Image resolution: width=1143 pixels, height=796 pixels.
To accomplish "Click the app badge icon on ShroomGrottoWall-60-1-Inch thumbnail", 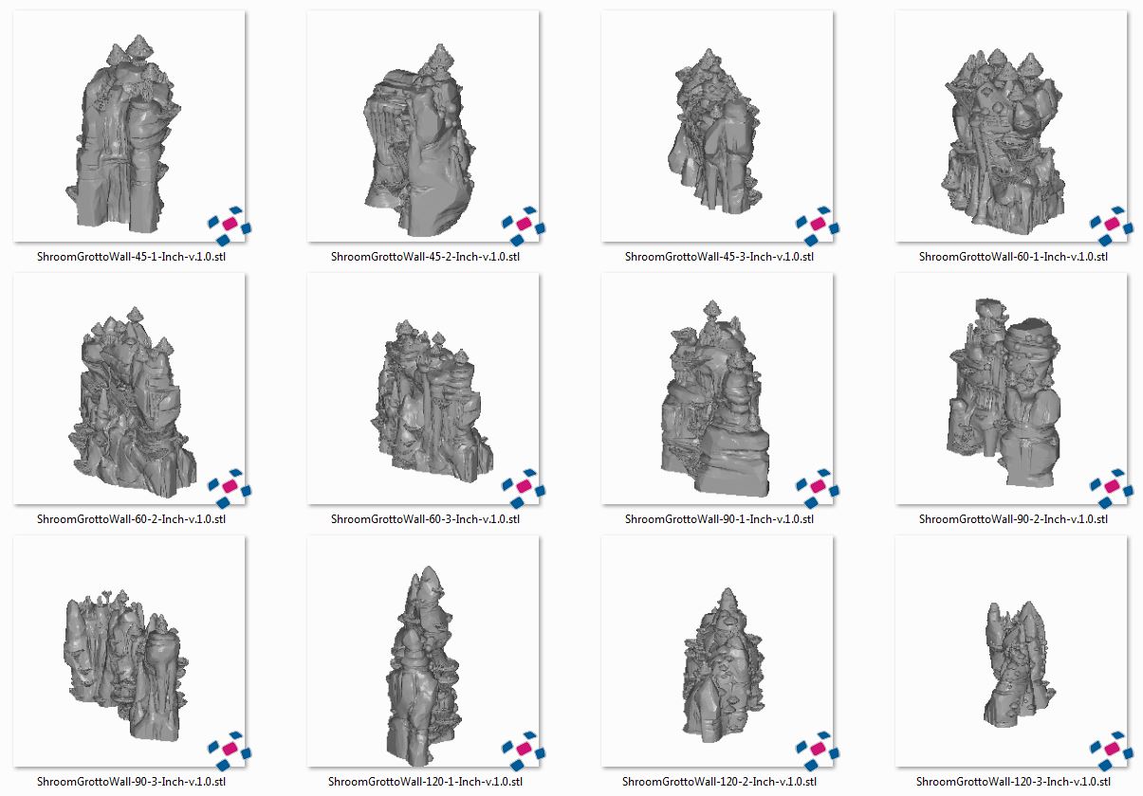I will pos(1111,224).
